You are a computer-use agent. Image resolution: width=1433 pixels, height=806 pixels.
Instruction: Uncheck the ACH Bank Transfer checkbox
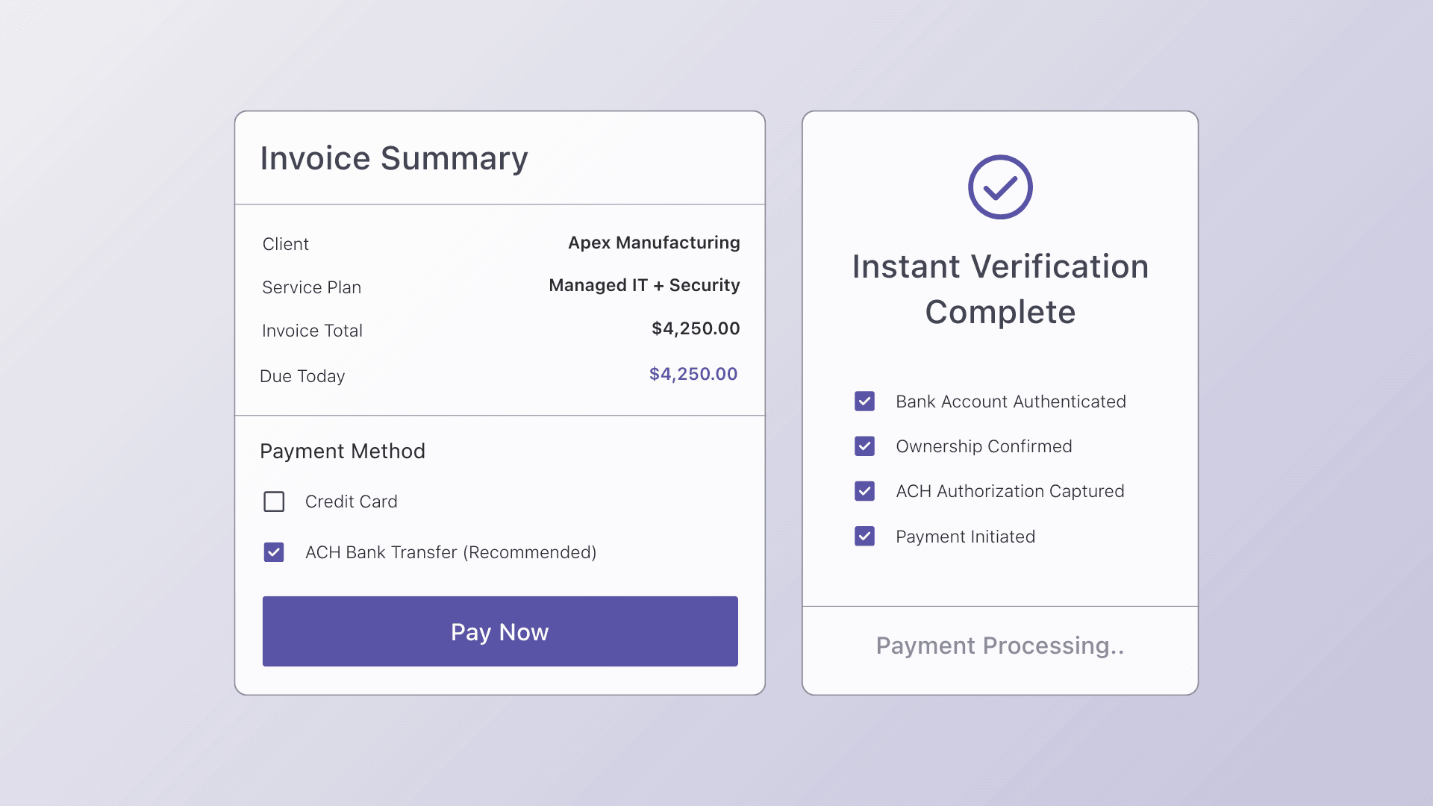(274, 552)
